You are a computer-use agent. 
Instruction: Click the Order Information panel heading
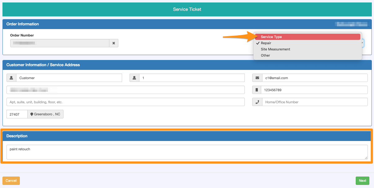(x=23, y=24)
